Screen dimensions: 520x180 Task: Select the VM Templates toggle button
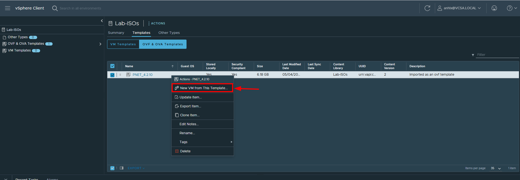tap(123, 44)
